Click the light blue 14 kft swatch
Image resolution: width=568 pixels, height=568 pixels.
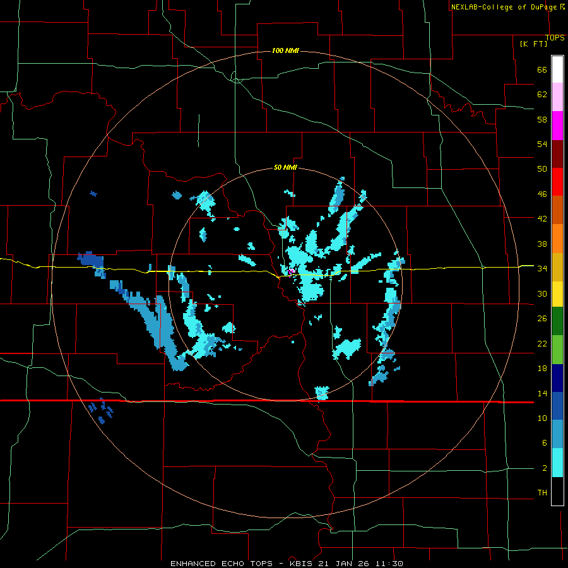coord(557,434)
